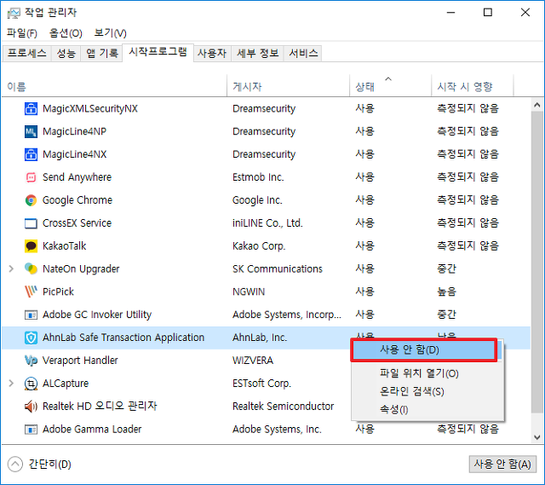545x485 pixels.
Task: Click the Realtek Semiconductor publisher cell
Action: click(284, 406)
